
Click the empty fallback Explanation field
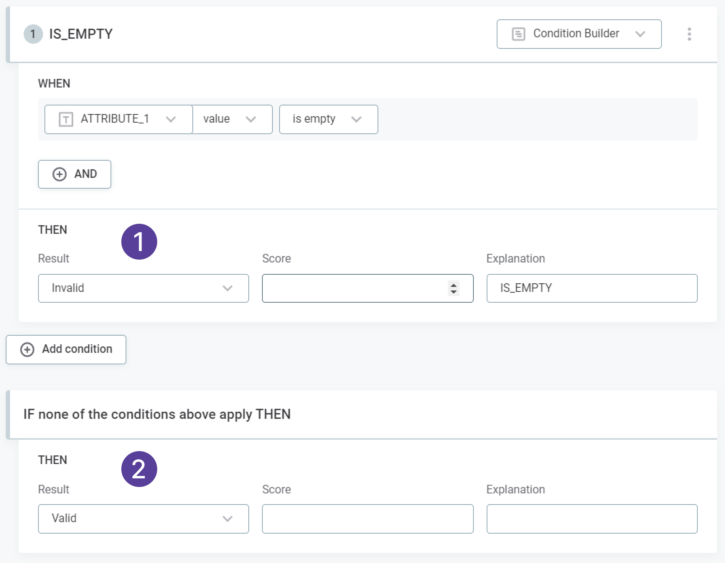coord(592,519)
